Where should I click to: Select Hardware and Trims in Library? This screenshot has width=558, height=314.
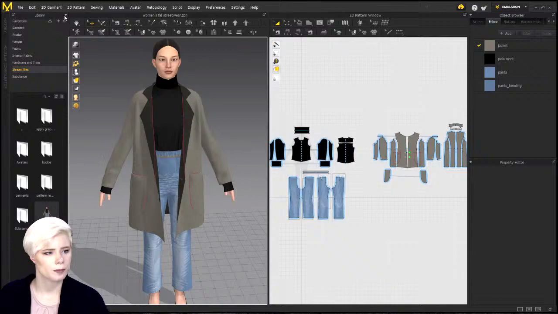[x=26, y=62]
